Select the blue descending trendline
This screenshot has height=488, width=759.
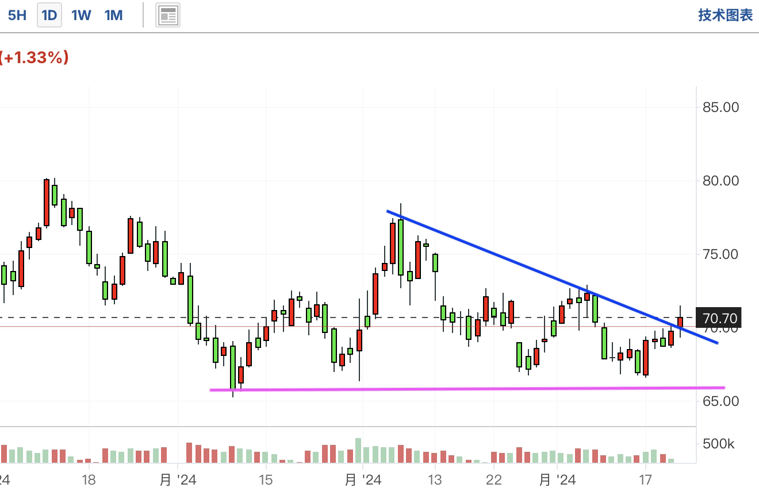click(552, 277)
